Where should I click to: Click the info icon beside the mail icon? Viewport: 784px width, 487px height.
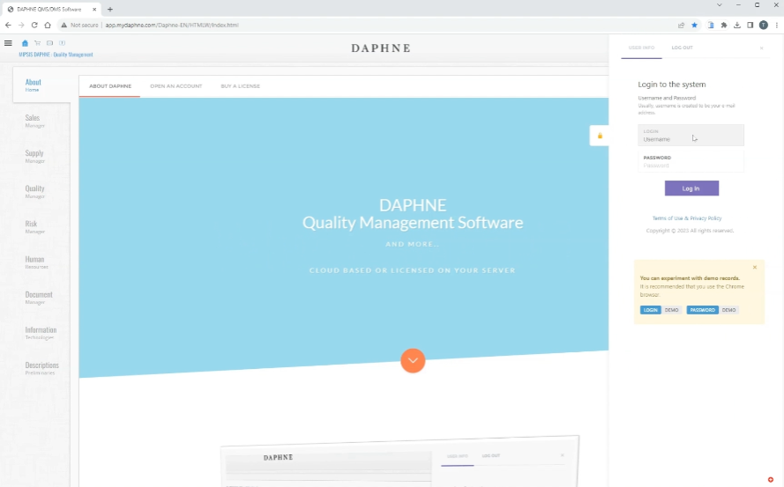click(62, 43)
